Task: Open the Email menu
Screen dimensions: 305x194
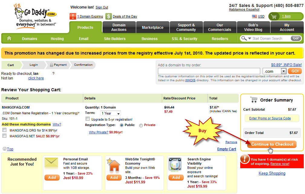Action: [x=84, y=38]
